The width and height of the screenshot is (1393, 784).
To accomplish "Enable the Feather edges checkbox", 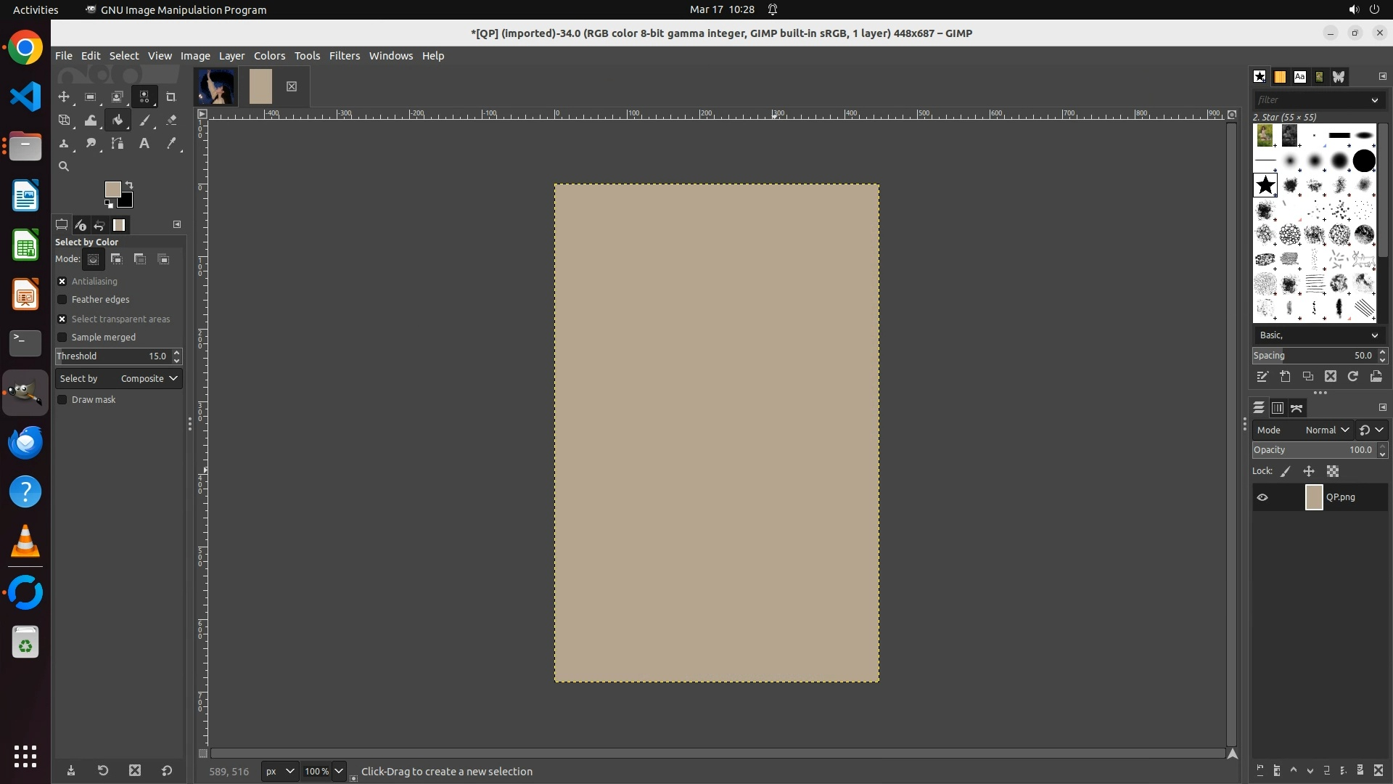I will (x=62, y=299).
